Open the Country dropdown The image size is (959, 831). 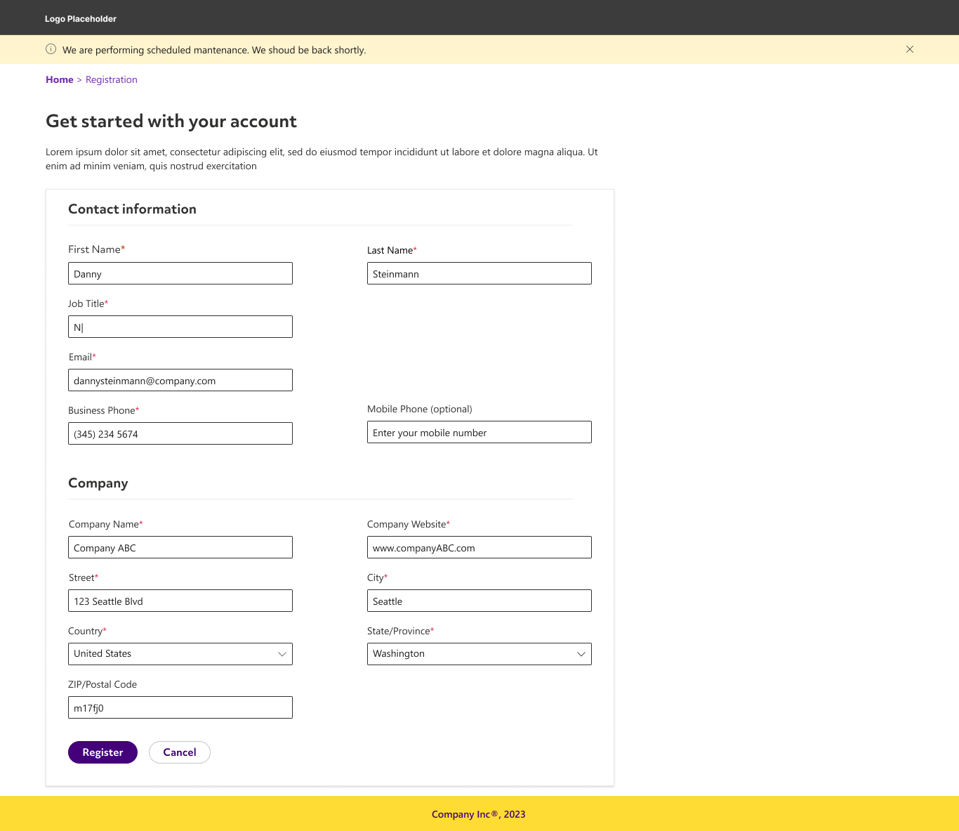[x=180, y=654]
